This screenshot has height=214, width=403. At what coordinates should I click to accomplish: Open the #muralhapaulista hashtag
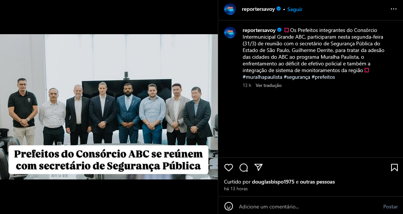pos(263,77)
